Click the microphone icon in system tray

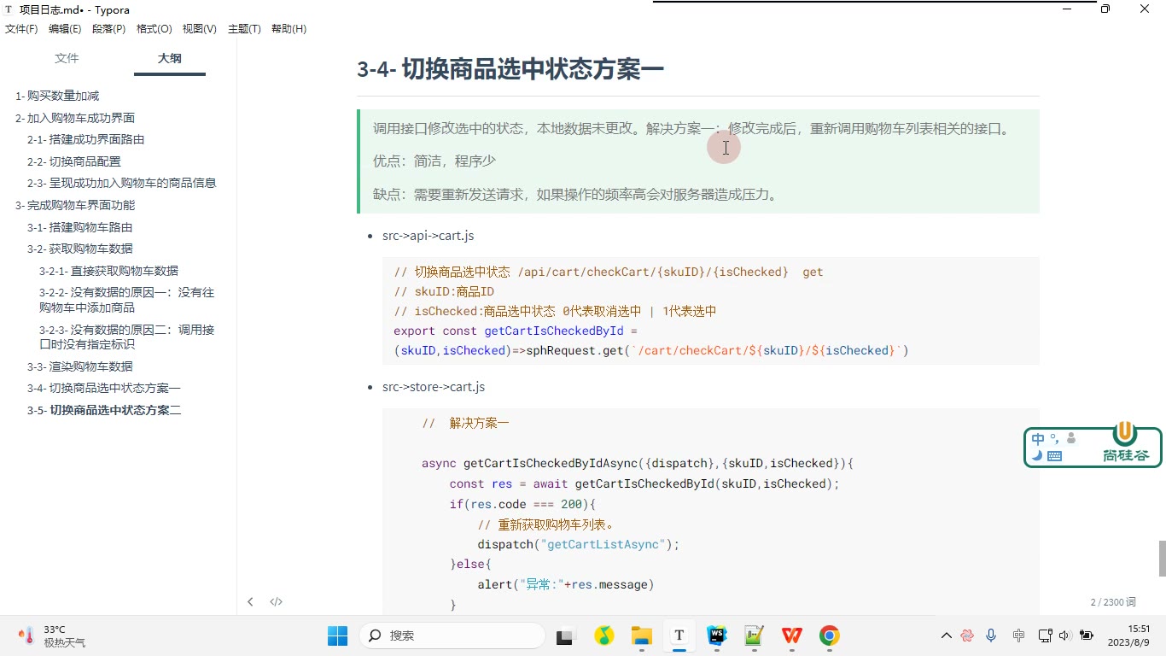pos(991,635)
